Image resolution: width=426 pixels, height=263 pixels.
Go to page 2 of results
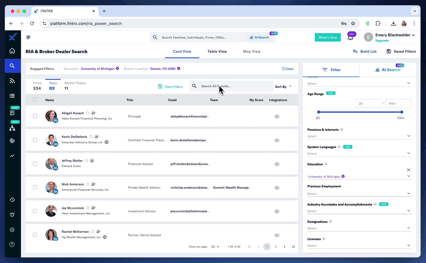(276, 247)
